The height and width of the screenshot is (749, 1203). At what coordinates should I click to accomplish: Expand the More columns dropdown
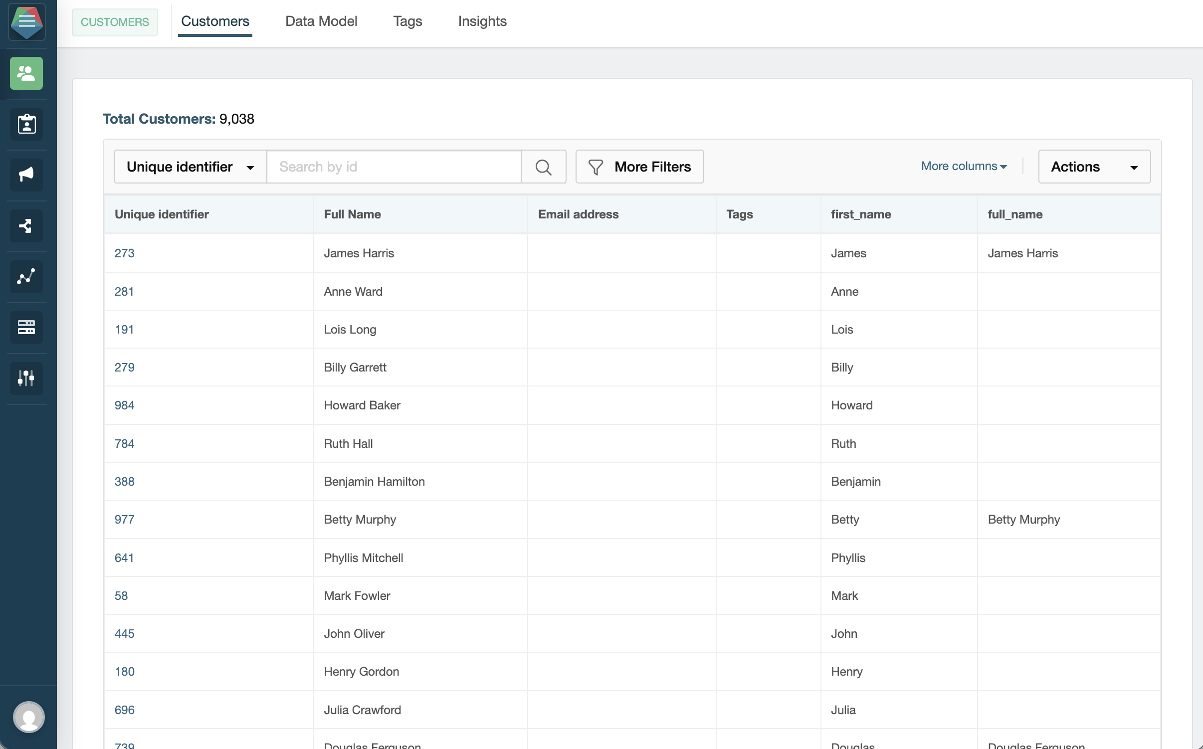click(x=964, y=166)
